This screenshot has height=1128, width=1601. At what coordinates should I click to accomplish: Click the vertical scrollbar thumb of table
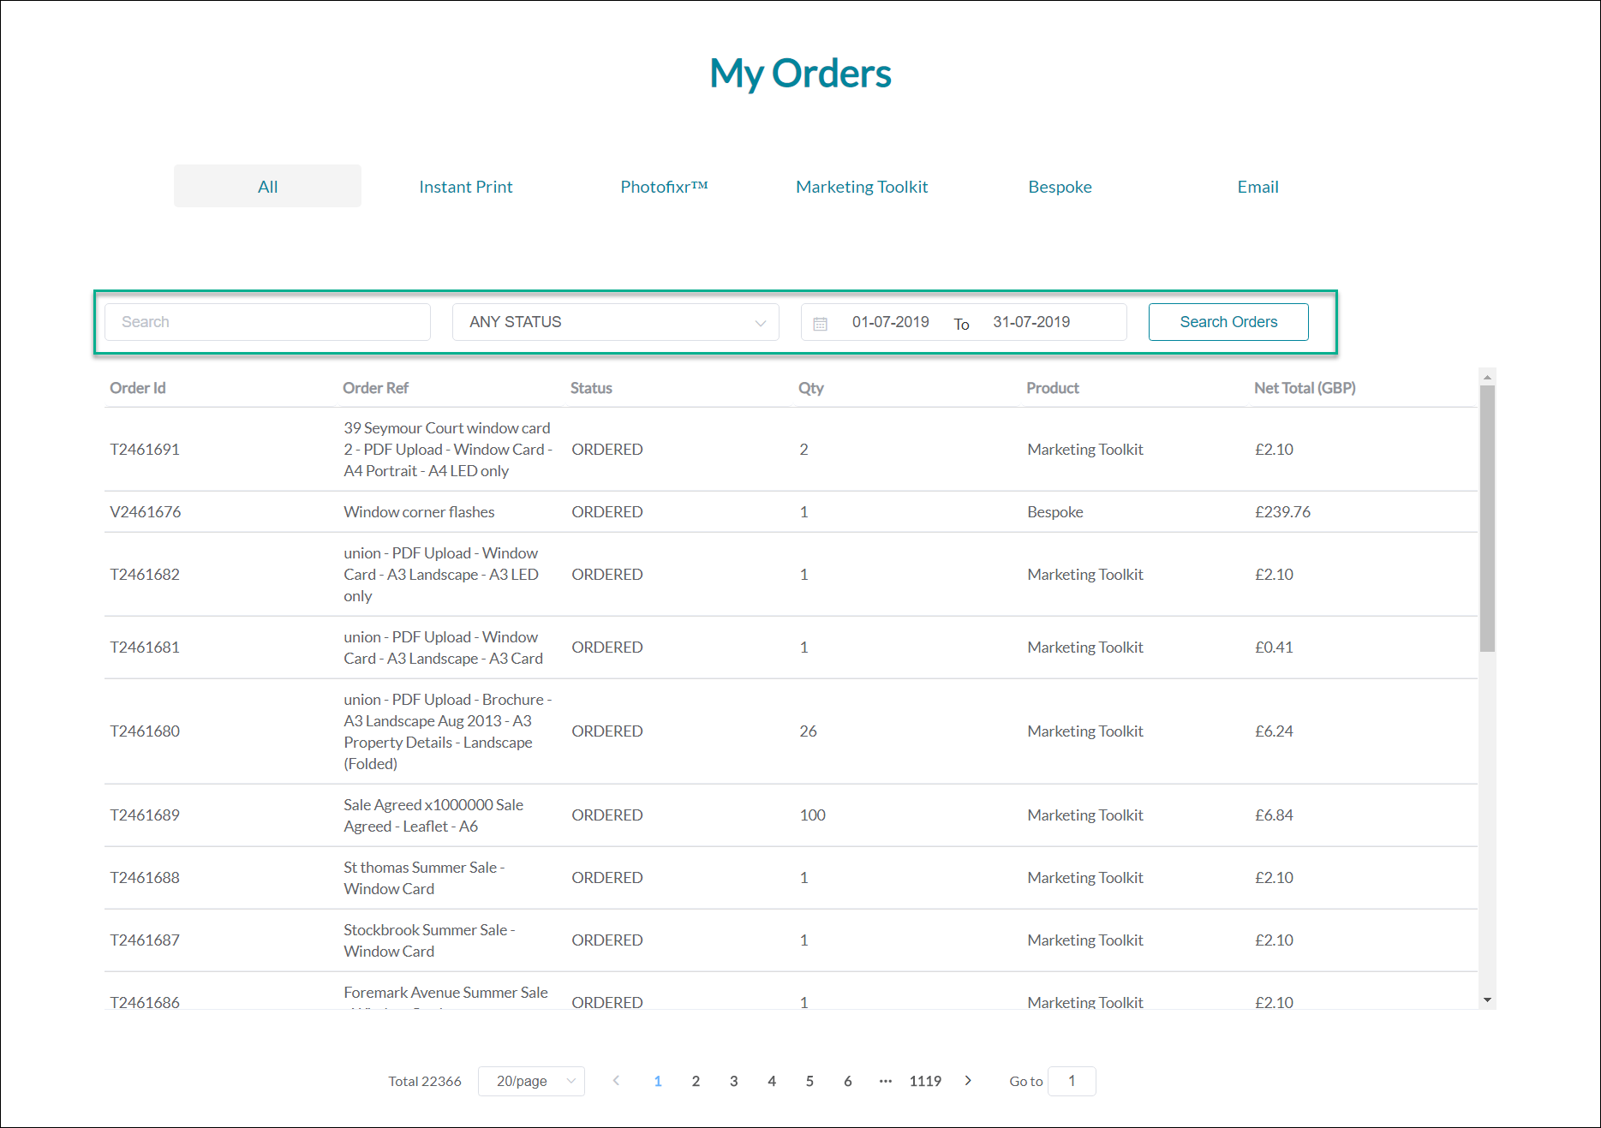click(1487, 518)
